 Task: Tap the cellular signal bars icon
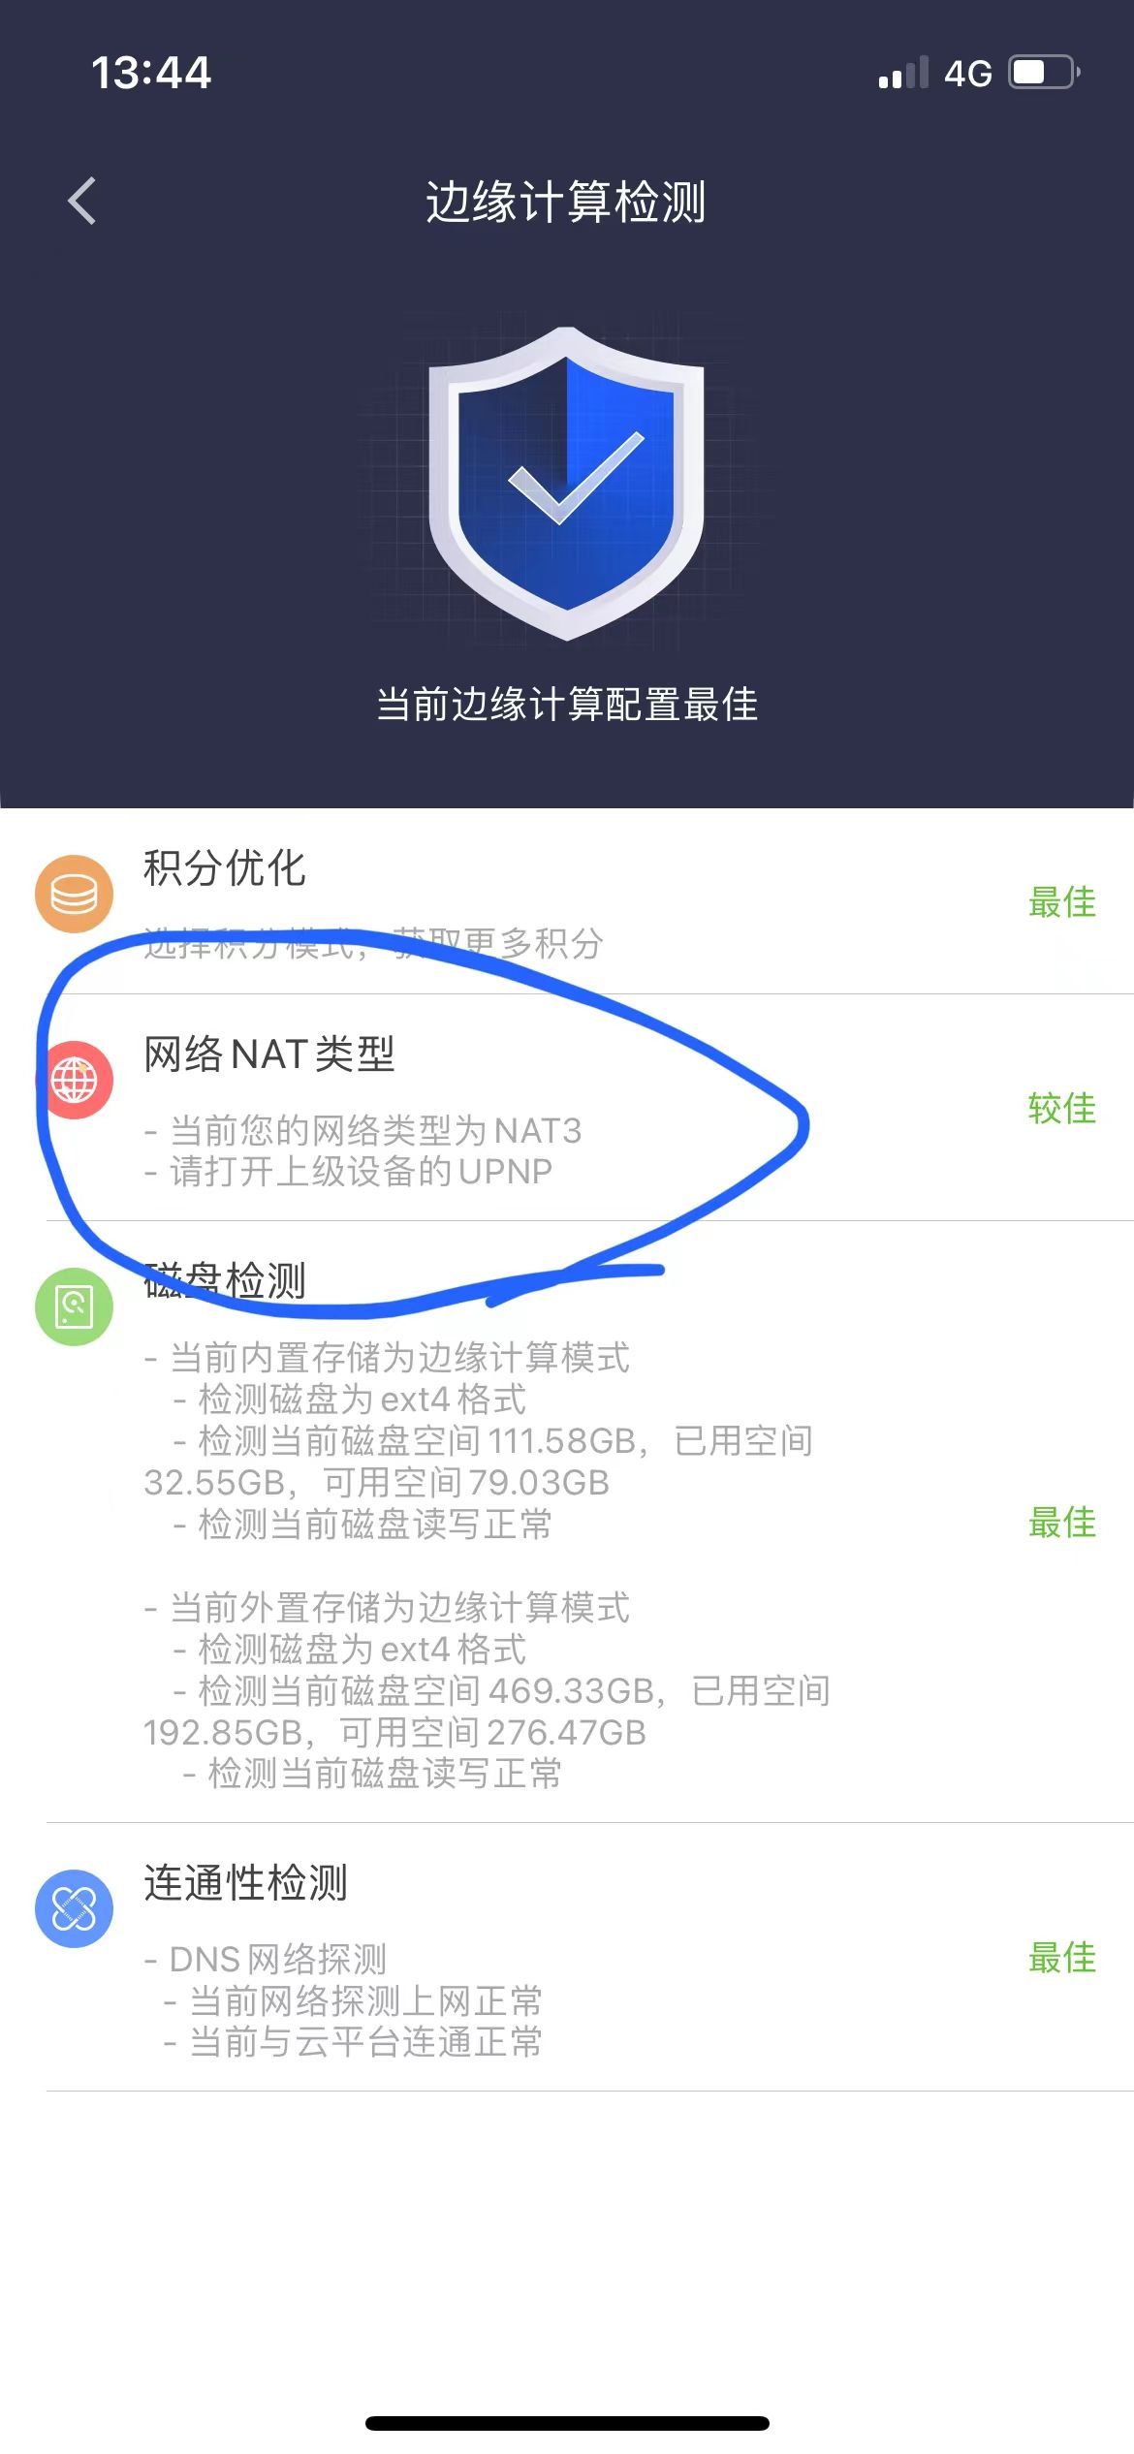click(903, 73)
